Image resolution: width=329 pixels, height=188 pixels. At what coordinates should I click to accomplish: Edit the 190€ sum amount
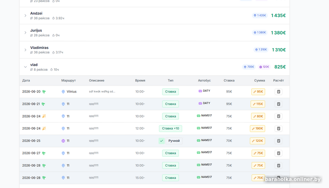coord(257,129)
